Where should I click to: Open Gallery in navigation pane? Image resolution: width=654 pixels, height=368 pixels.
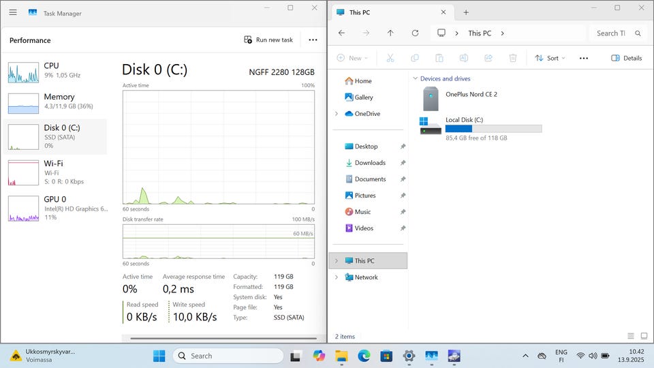click(x=359, y=97)
